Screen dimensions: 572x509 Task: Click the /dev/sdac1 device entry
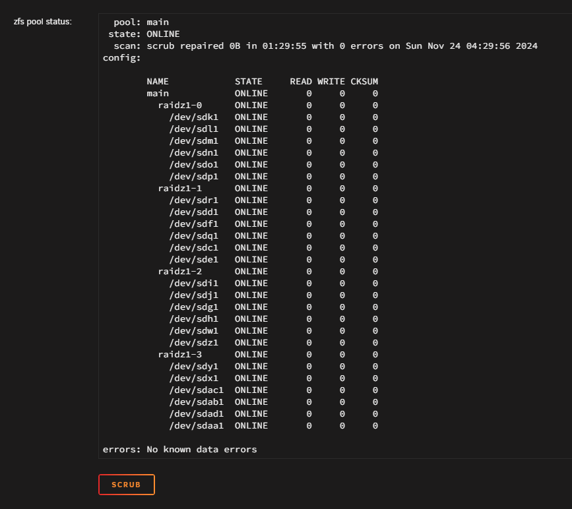(x=196, y=390)
